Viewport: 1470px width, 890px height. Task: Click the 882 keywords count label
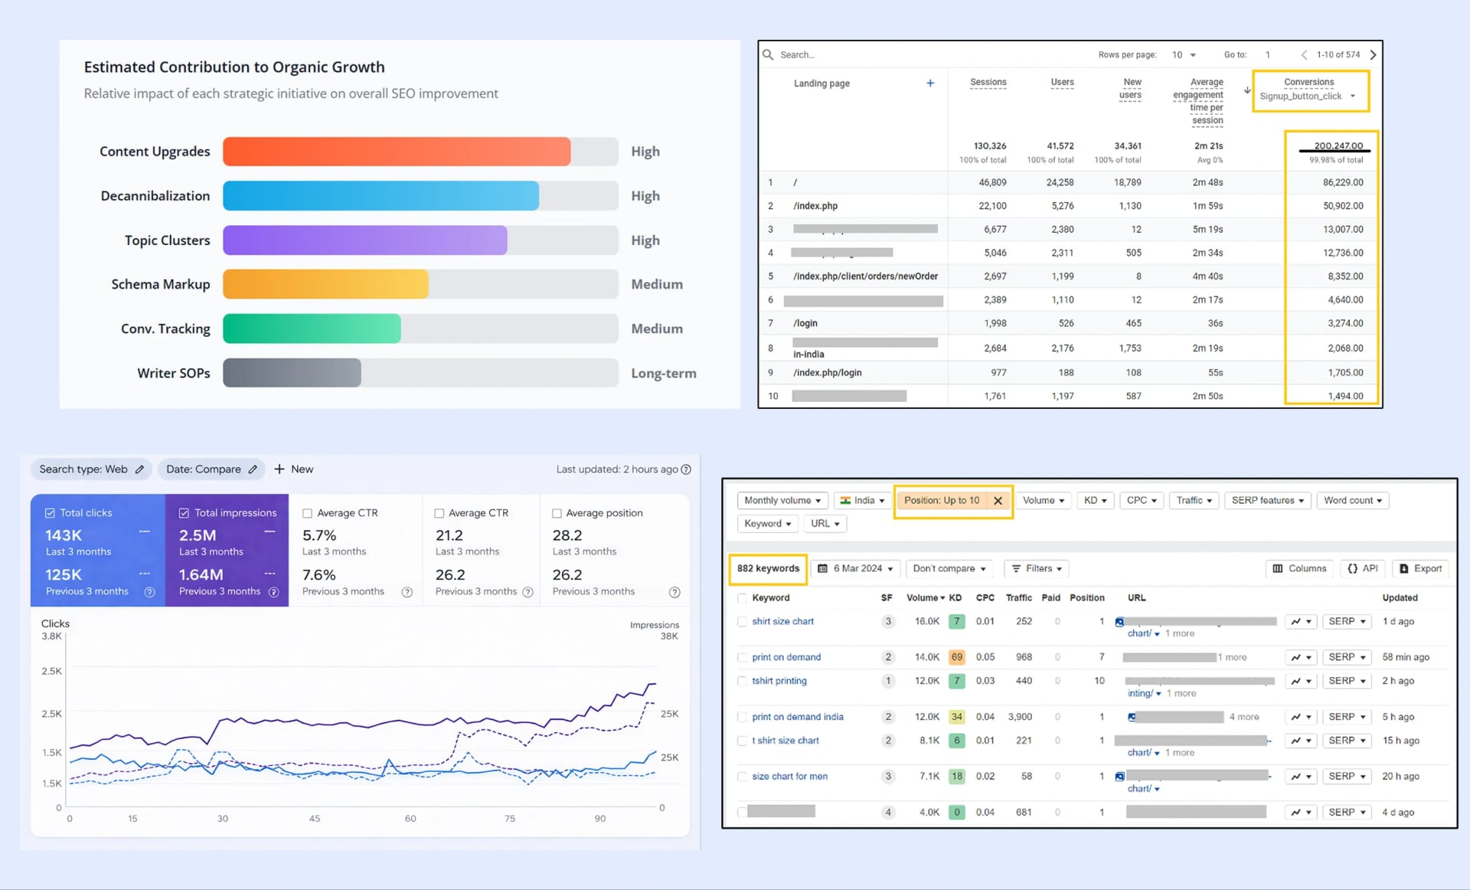(x=768, y=568)
